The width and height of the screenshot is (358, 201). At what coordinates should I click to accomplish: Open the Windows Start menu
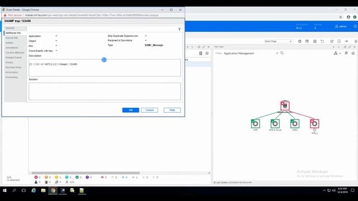pyautogui.click(x=4, y=190)
